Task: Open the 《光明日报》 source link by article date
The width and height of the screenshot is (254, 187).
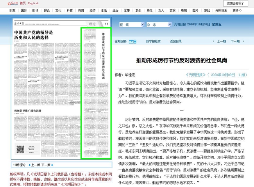Action: click(x=195, y=75)
